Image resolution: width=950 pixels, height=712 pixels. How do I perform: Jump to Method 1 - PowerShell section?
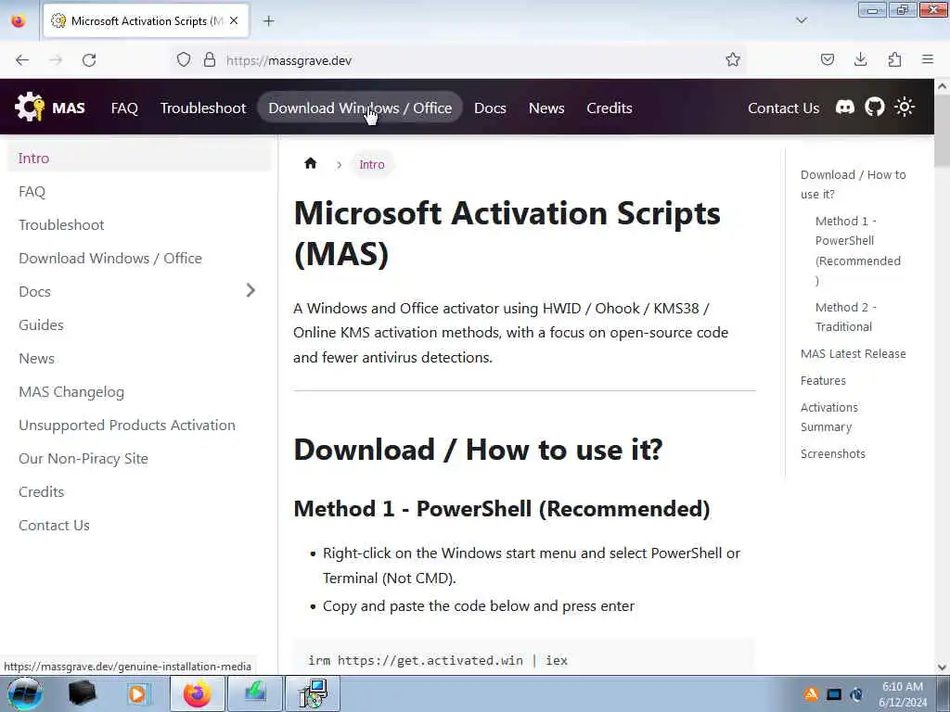[858, 250]
